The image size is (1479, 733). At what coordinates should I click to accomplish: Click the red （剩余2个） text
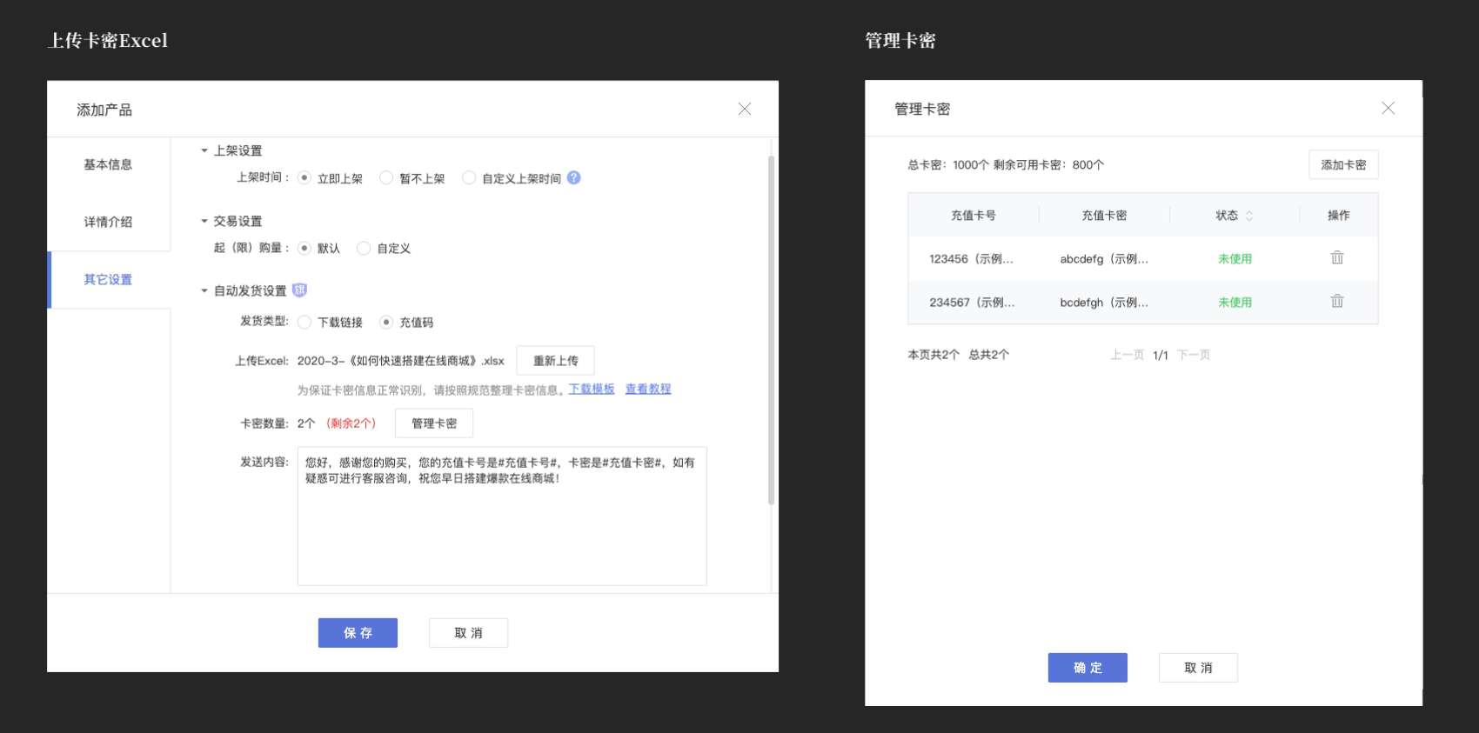tap(351, 423)
